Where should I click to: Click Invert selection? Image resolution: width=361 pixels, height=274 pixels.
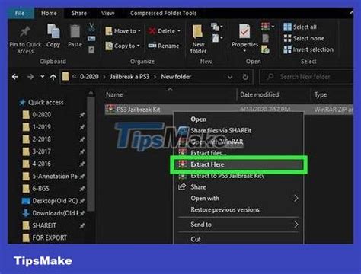[x=308, y=49]
